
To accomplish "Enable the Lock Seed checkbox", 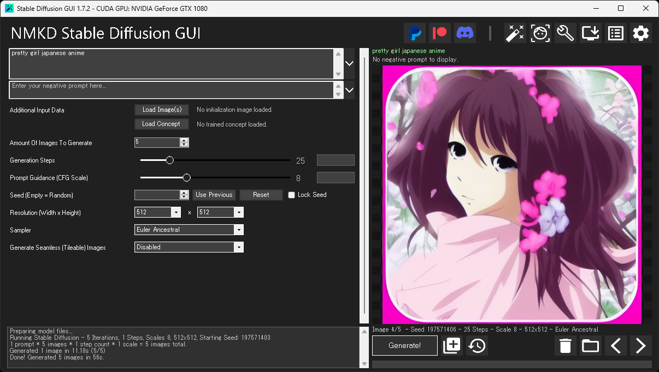I will point(291,195).
